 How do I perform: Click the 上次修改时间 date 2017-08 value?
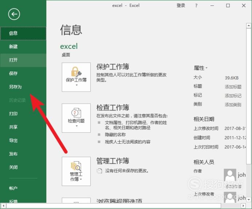tap(235, 128)
